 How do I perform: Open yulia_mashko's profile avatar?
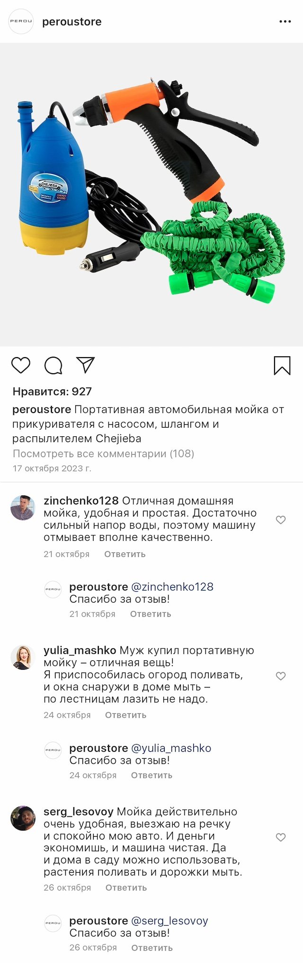pos(23,657)
